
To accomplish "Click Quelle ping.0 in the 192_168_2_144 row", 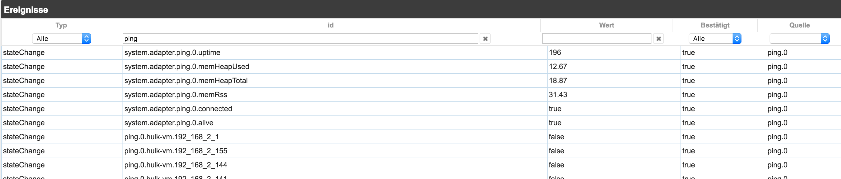I will click(x=777, y=165).
